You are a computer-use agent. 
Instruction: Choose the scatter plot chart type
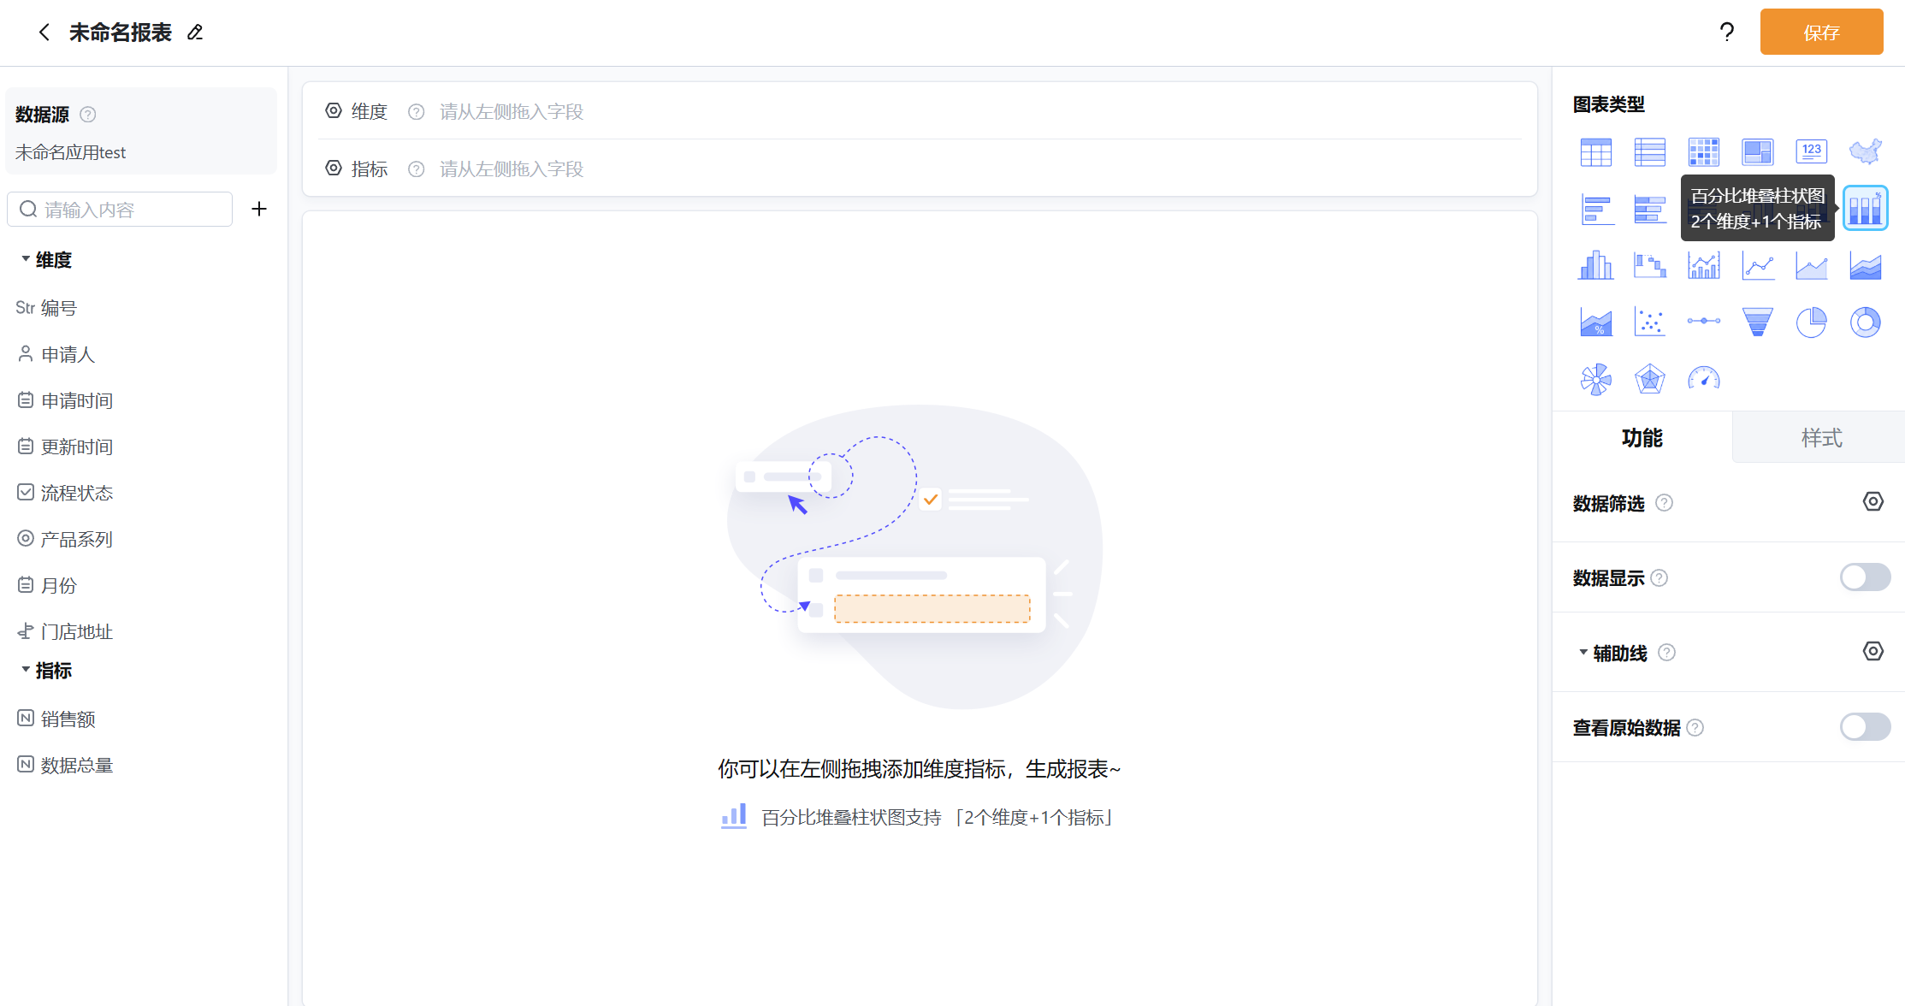[1649, 323]
